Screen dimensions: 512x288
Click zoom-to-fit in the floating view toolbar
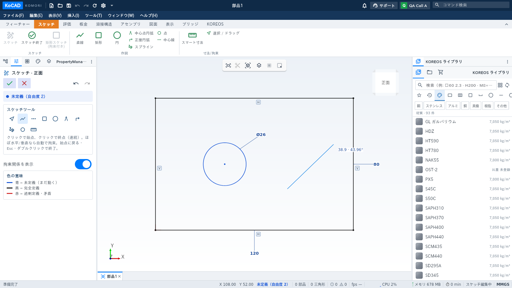click(x=228, y=65)
